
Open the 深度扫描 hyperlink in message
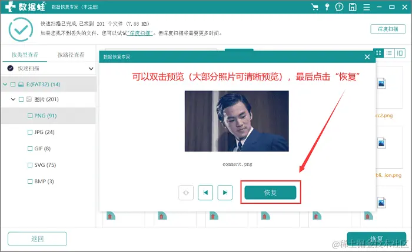140,33
